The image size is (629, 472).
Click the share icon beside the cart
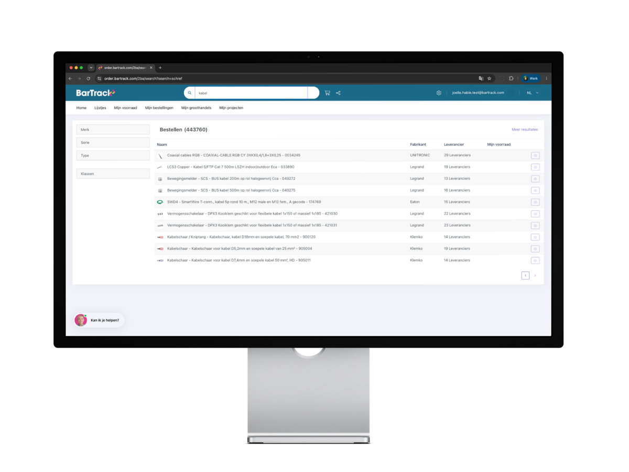click(338, 93)
